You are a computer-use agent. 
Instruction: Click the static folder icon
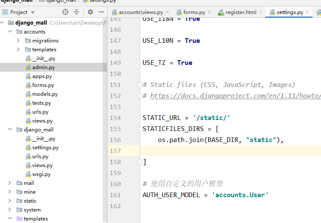click(x=20, y=201)
